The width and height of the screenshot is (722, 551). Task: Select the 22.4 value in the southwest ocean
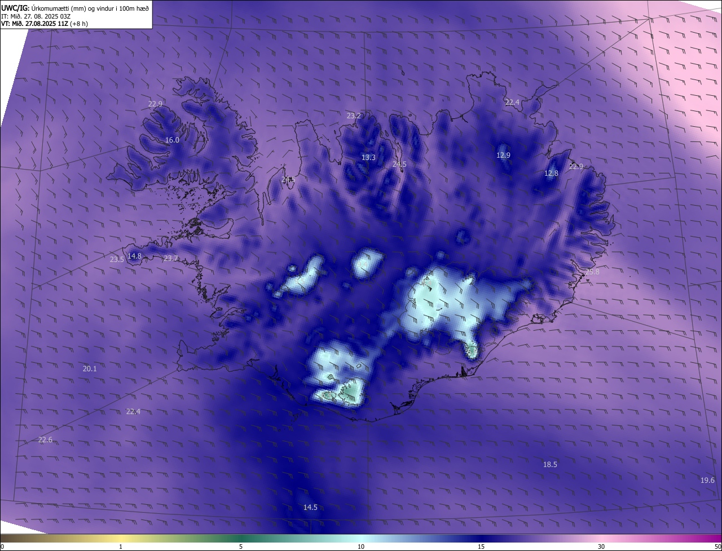point(133,411)
